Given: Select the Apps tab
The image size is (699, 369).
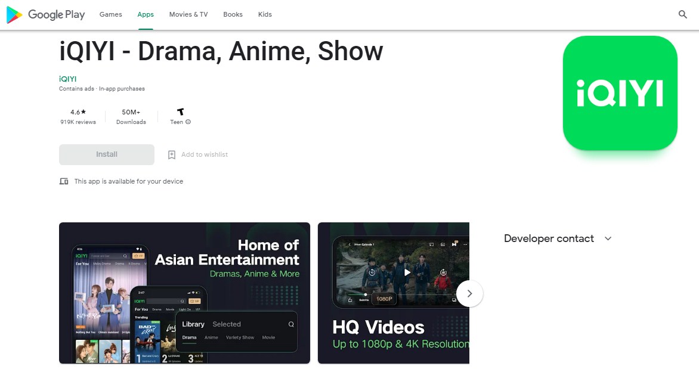Looking at the screenshot, I should pos(146,14).
